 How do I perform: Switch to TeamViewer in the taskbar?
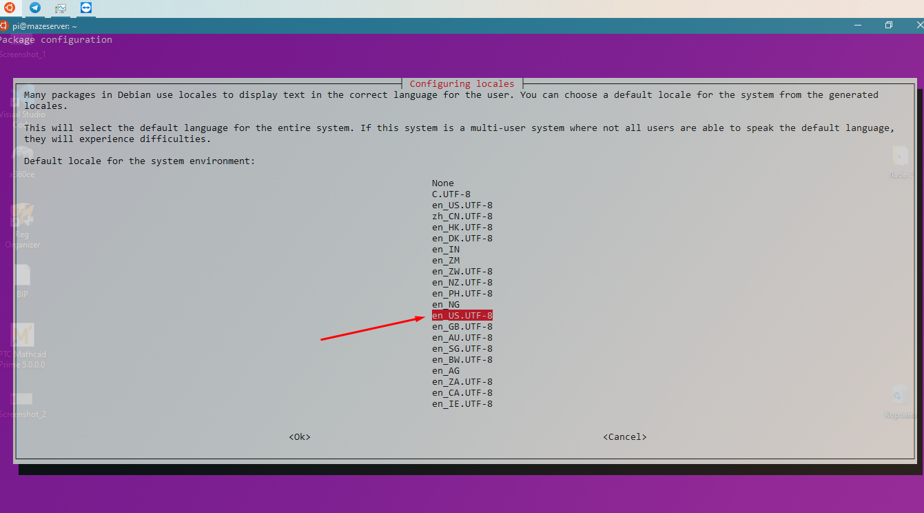click(85, 8)
